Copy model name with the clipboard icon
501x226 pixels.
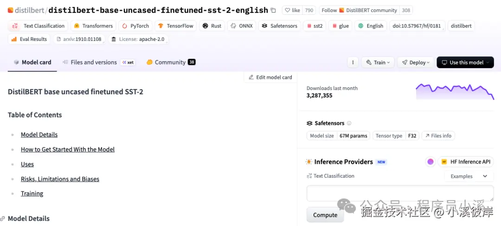[273, 10]
